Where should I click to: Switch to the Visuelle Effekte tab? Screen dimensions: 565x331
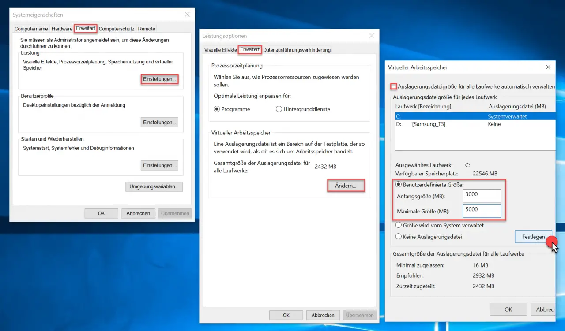(x=220, y=50)
